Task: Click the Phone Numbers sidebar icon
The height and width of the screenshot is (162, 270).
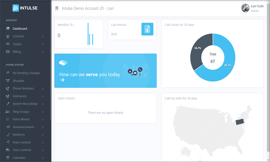Action: click(x=8, y=88)
